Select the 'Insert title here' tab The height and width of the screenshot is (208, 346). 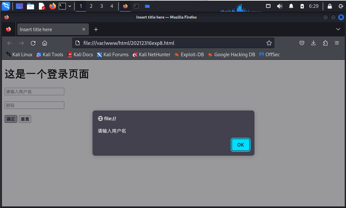coord(53,29)
